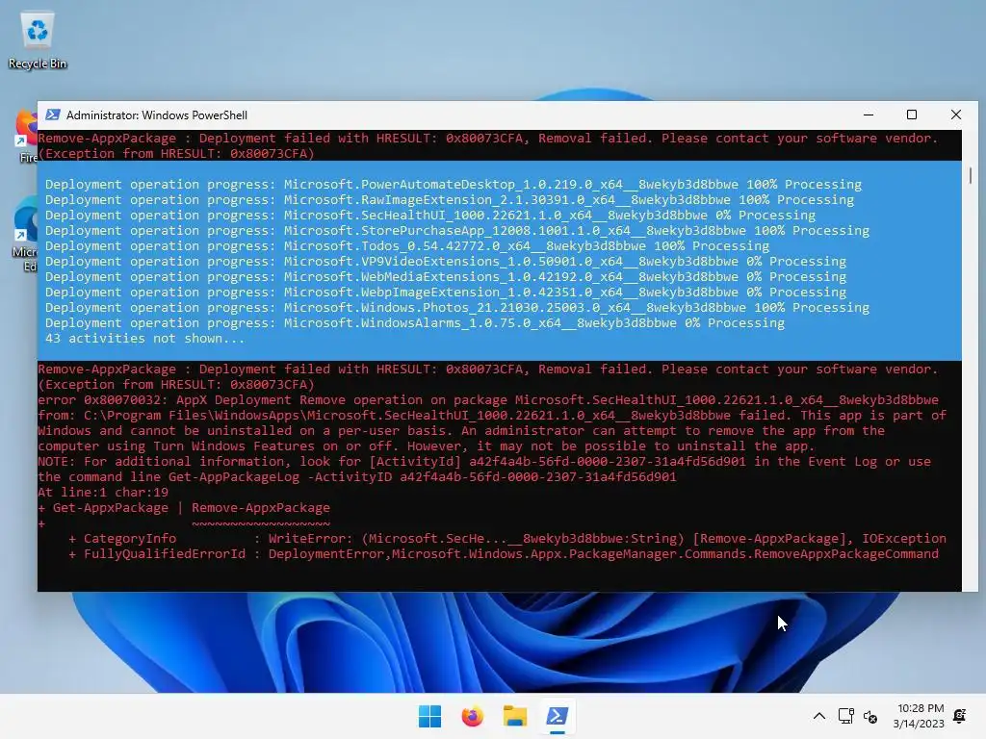Click the Microsoft.WindowsAlarms progress line
This screenshot has width=986, height=739.
click(415, 323)
